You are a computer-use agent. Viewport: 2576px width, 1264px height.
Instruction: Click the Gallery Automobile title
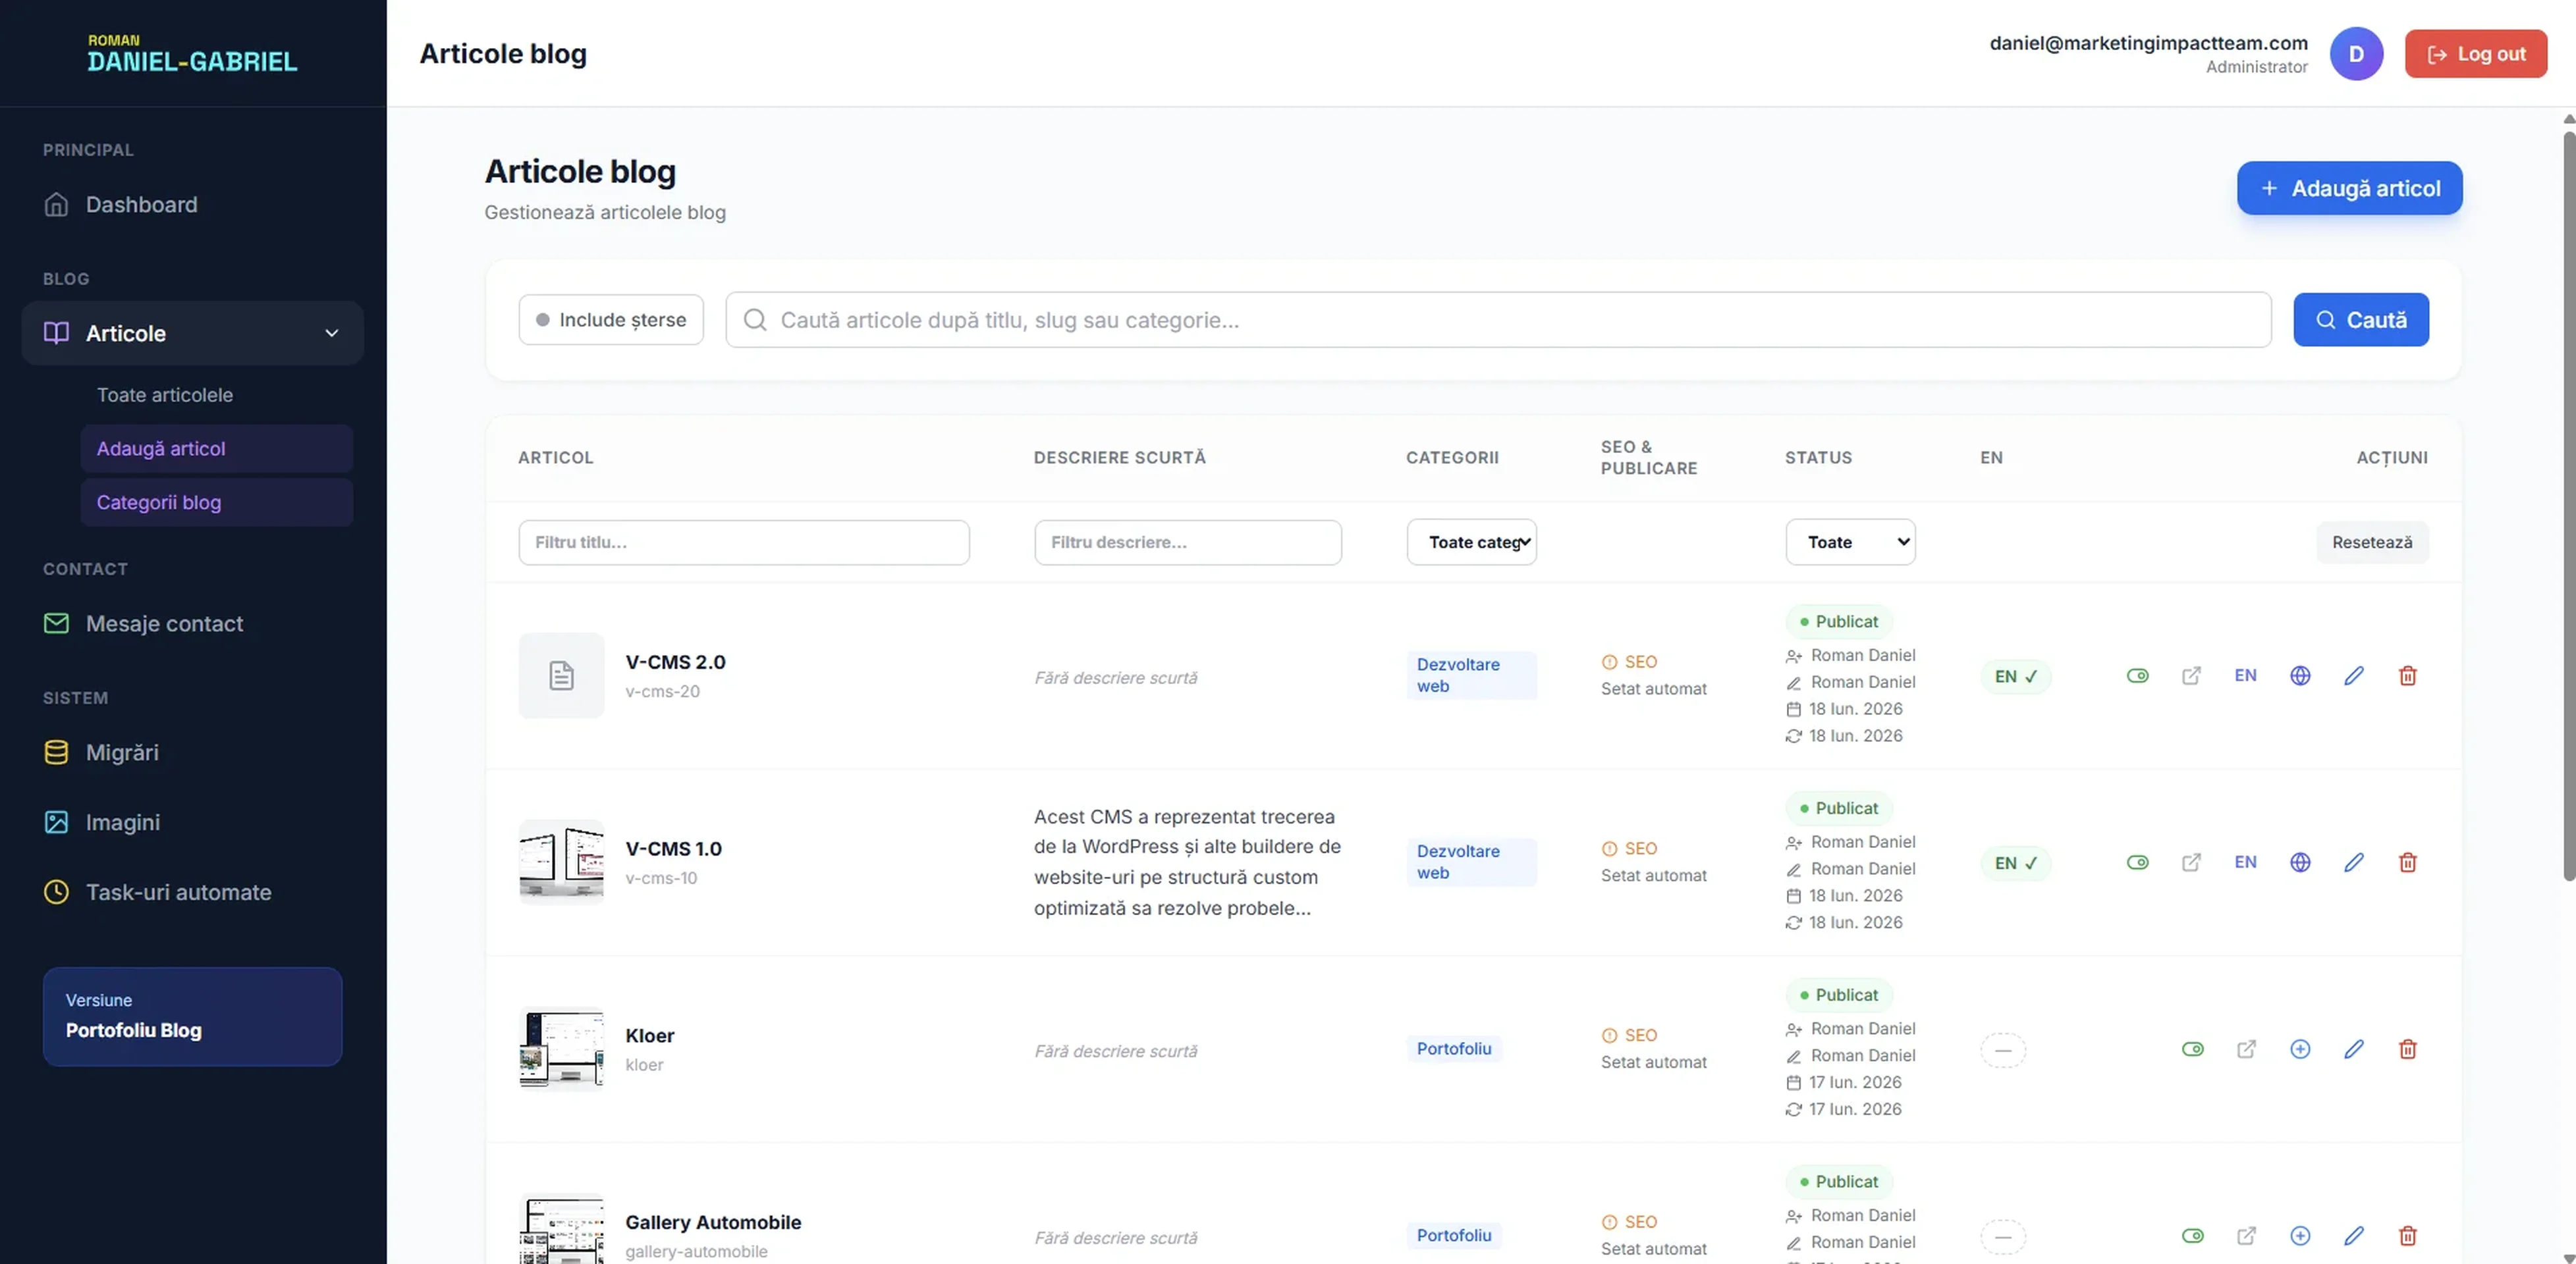[713, 1222]
